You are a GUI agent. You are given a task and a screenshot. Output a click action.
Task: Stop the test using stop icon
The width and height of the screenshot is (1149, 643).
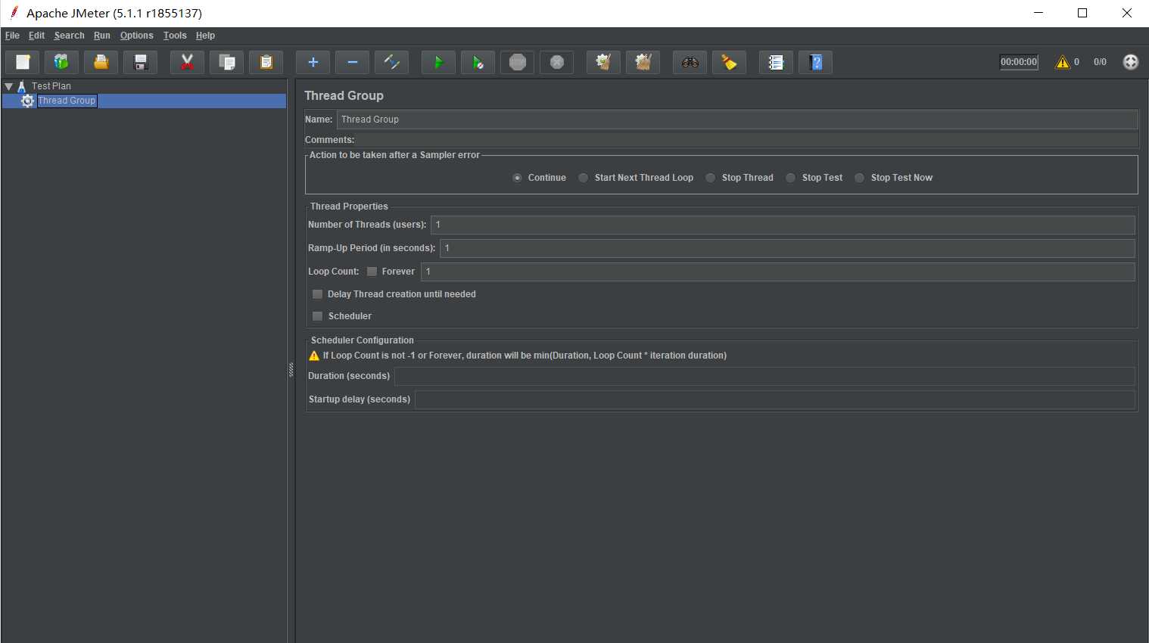point(518,62)
